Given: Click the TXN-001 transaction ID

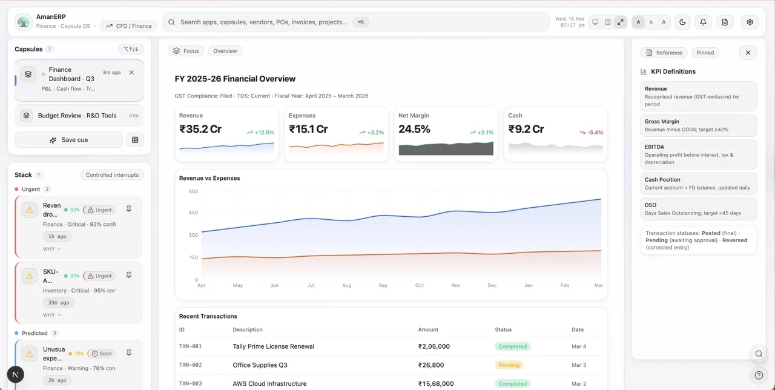Looking at the screenshot, I should [191, 346].
